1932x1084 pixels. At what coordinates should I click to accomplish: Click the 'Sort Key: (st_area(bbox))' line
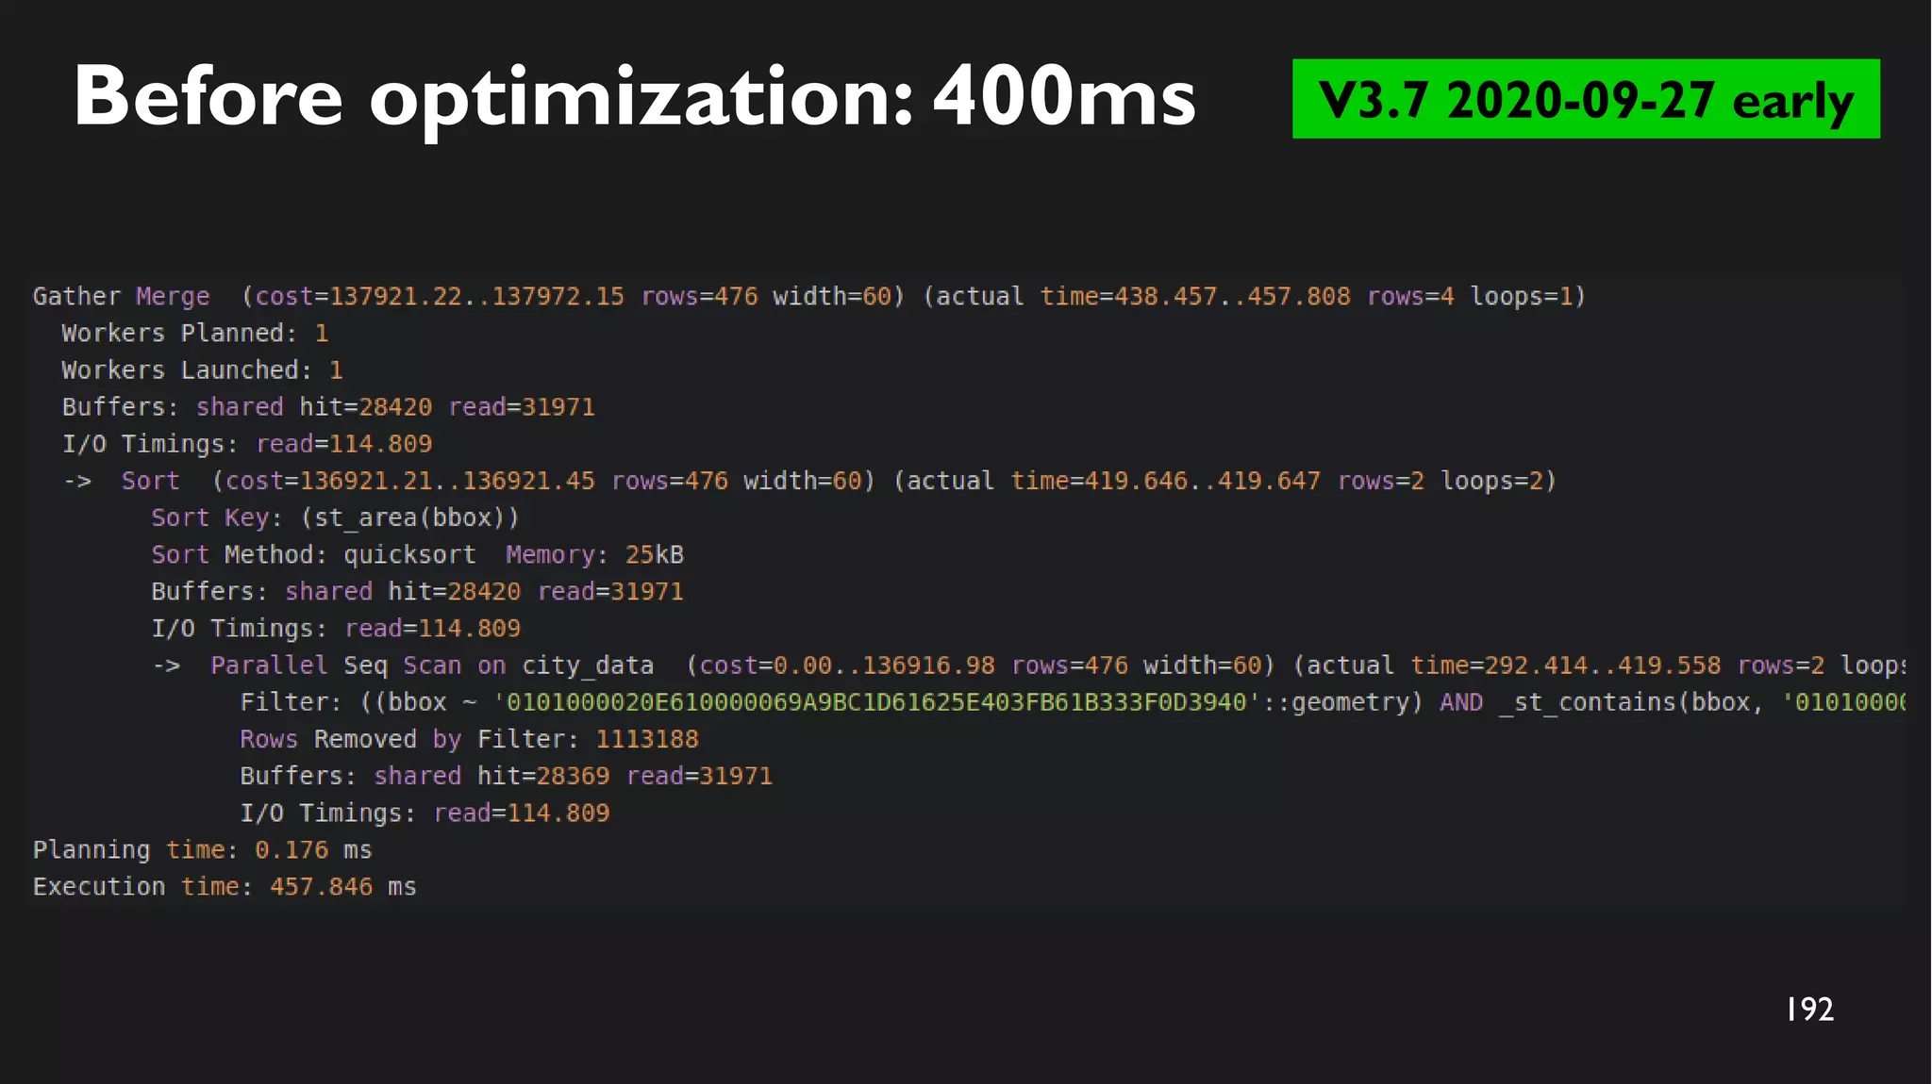pyautogui.click(x=335, y=517)
